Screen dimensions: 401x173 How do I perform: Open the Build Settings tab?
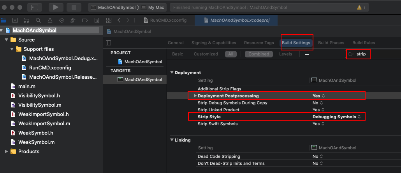pyautogui.click(x=296, y=43)
